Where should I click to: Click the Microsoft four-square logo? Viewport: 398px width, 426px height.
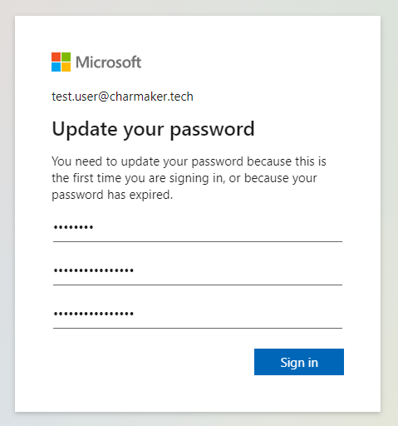pyautogui.click(x=61, y=62)
